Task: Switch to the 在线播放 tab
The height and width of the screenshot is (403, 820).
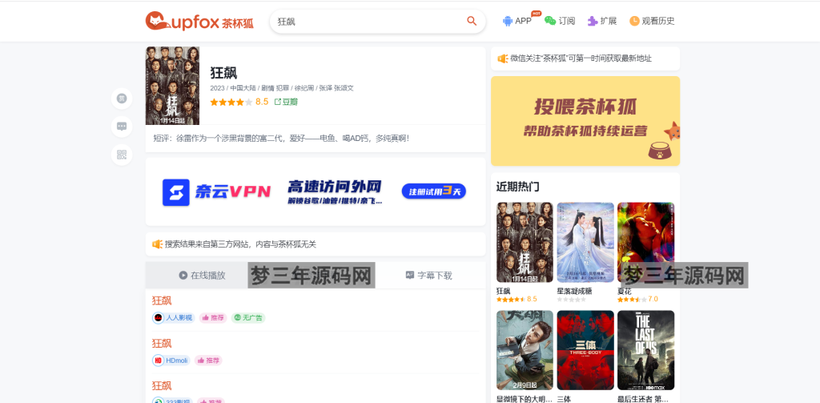Action: 202,276
